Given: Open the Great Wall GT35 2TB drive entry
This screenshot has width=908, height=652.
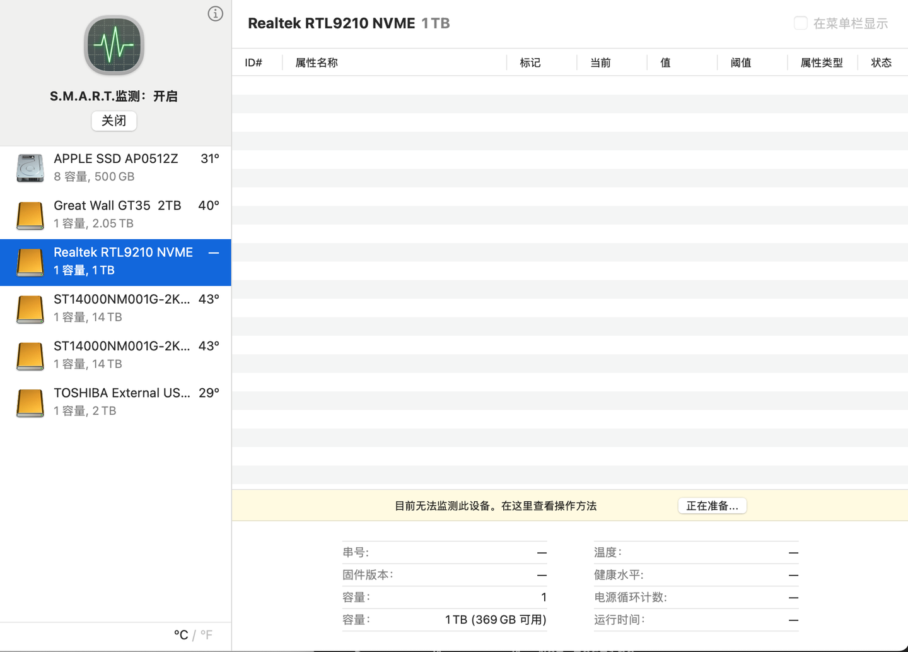Looking at the screenshot, I should 115,215.
